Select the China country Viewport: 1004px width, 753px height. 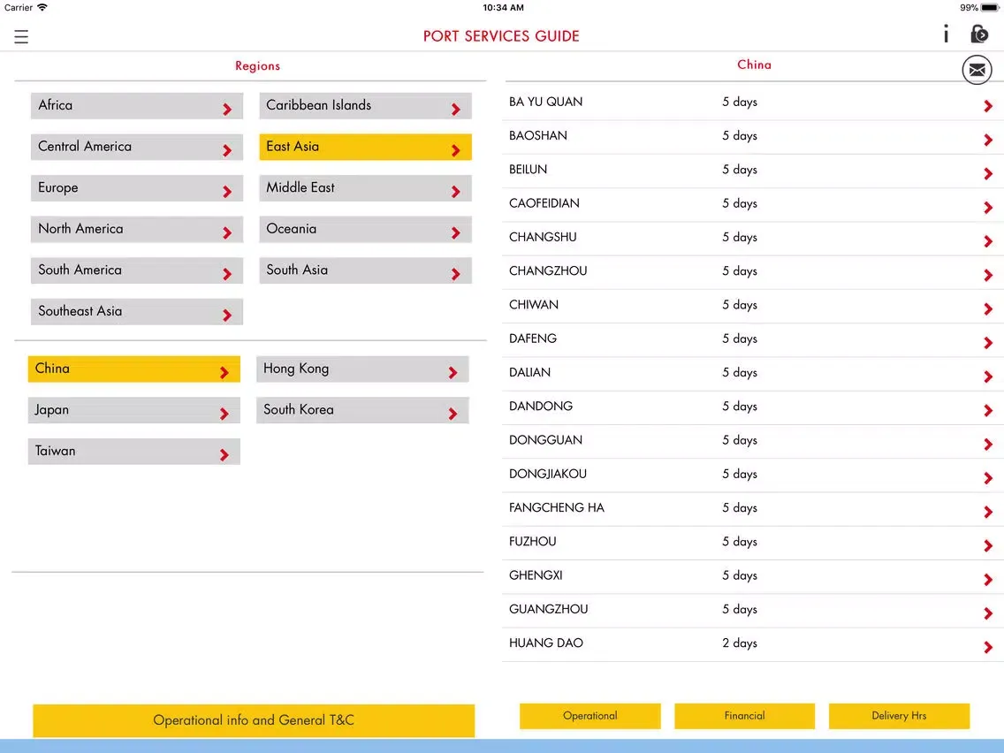pyautogui.click(x=133, y=369)
